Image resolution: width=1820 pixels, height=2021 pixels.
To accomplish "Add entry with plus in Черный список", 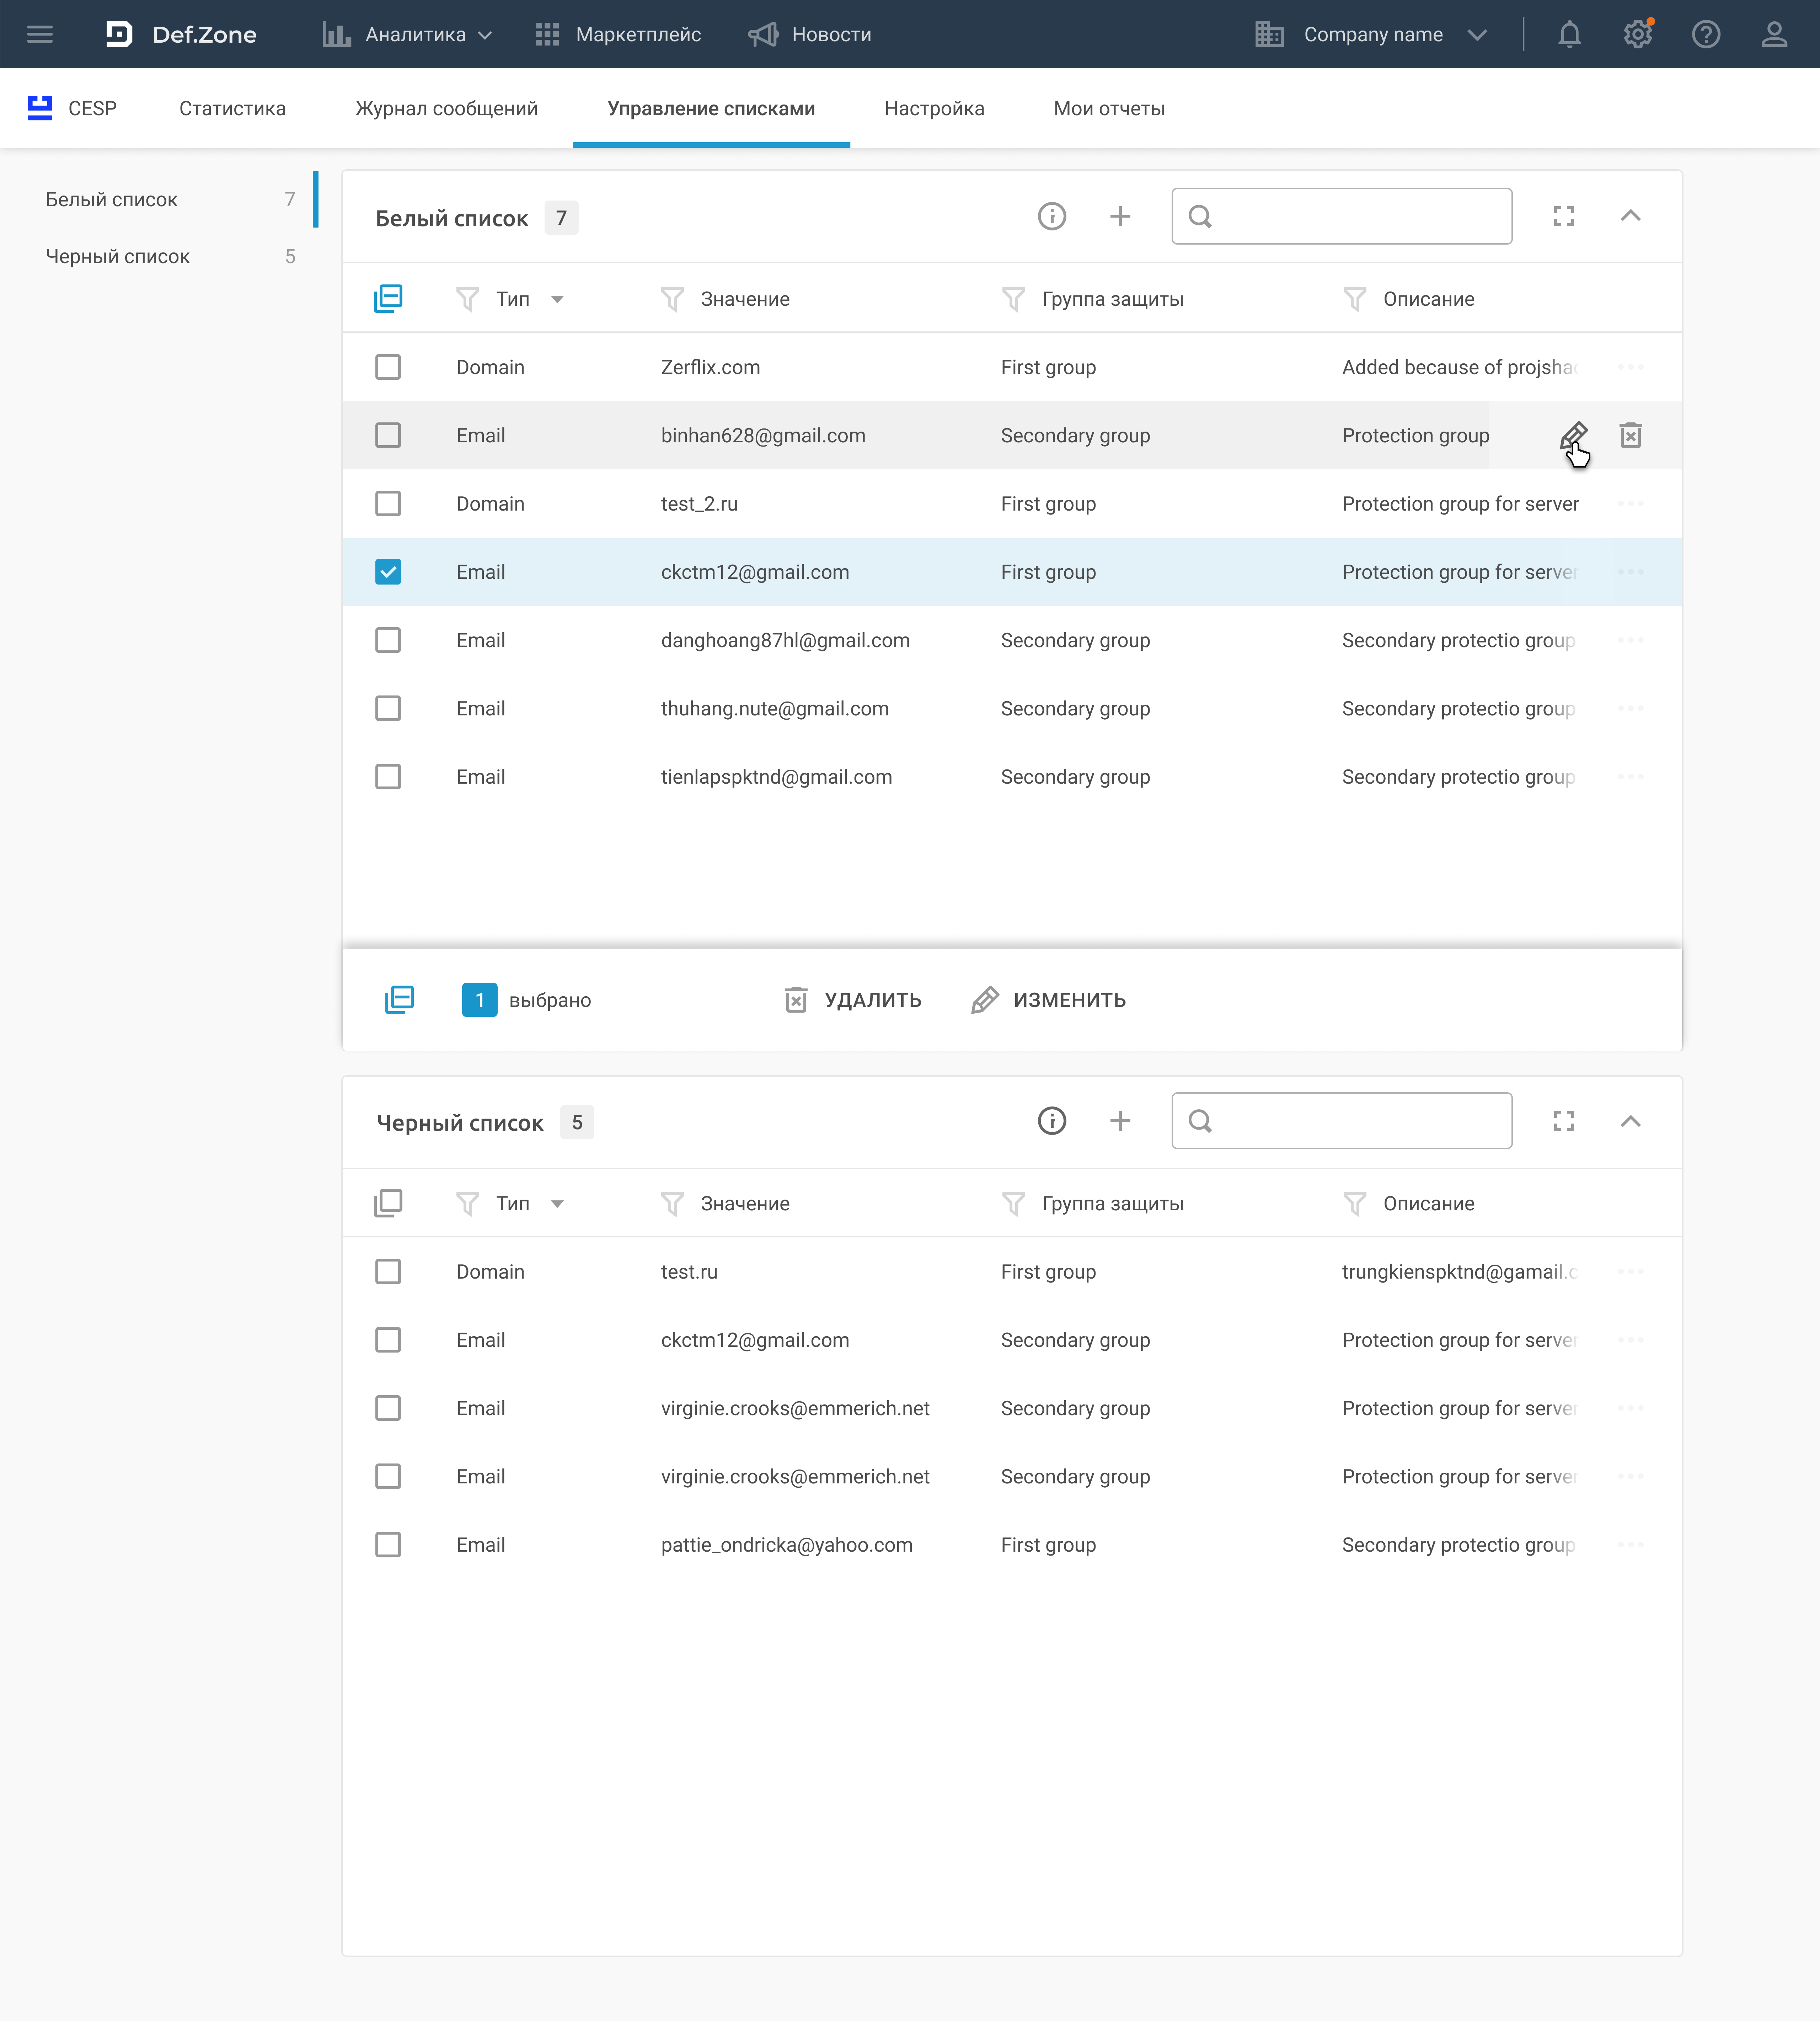I will pyautogui.click(x=1120, y=1121).
